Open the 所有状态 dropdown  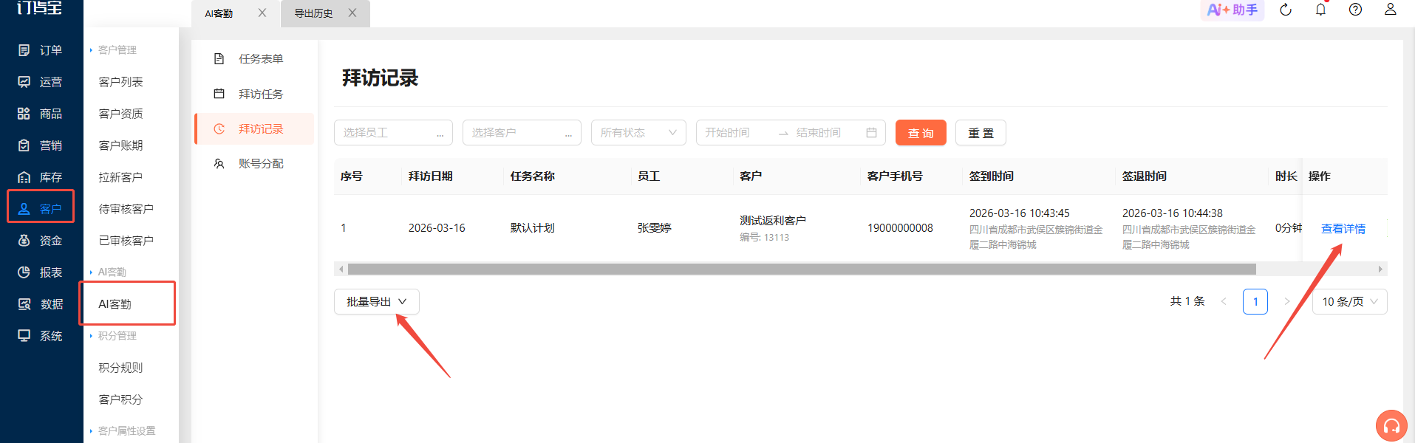click(x=638, y=133)
